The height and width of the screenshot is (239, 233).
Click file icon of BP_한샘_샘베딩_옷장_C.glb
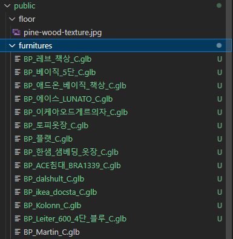click(x=18, y=152)
